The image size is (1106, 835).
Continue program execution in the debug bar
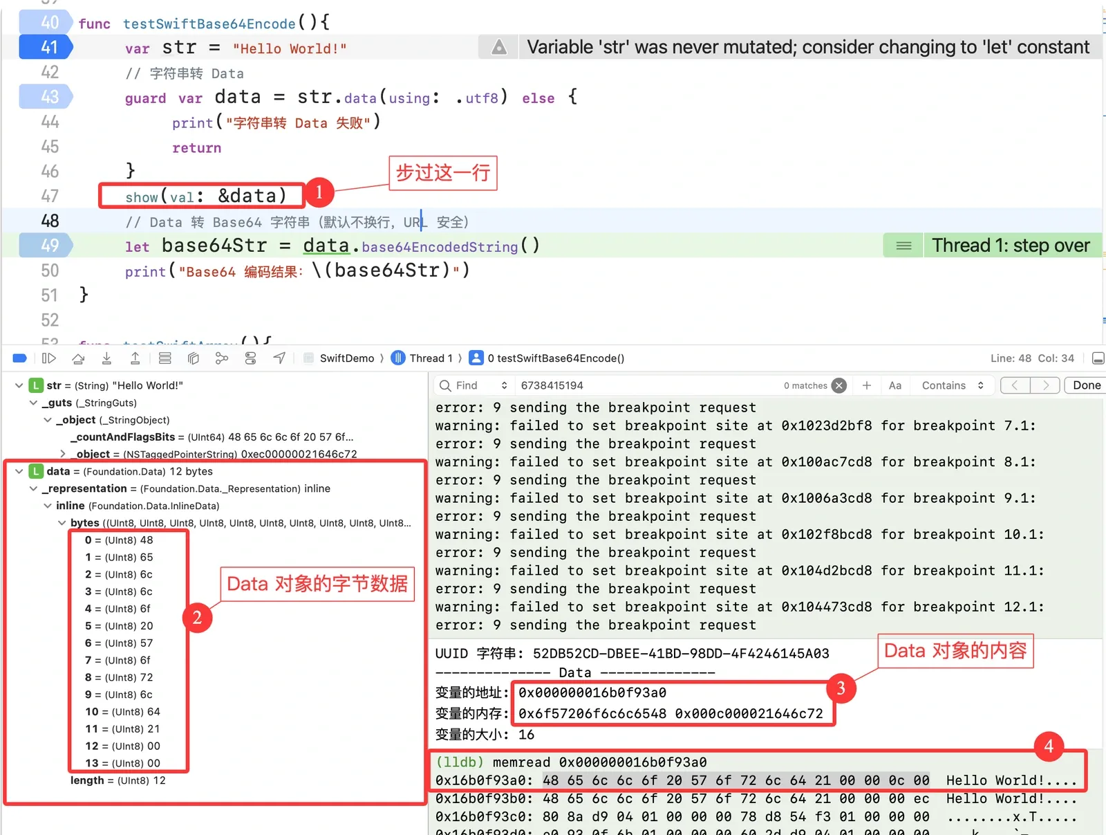coord(48,358)
